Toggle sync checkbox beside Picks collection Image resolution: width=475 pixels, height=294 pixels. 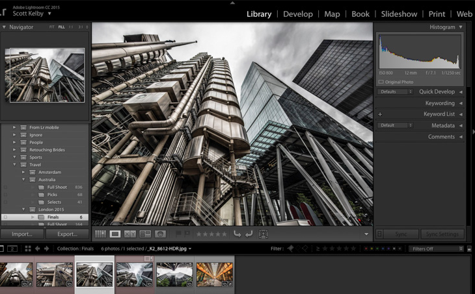[5, 195]
